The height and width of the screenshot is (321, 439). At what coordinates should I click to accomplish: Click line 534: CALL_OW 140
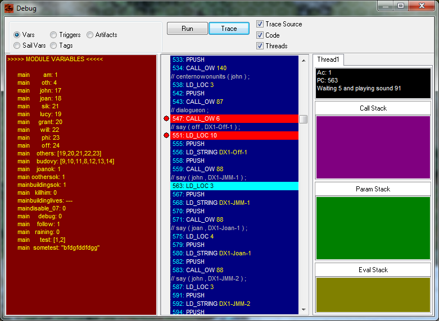(234, 68)
